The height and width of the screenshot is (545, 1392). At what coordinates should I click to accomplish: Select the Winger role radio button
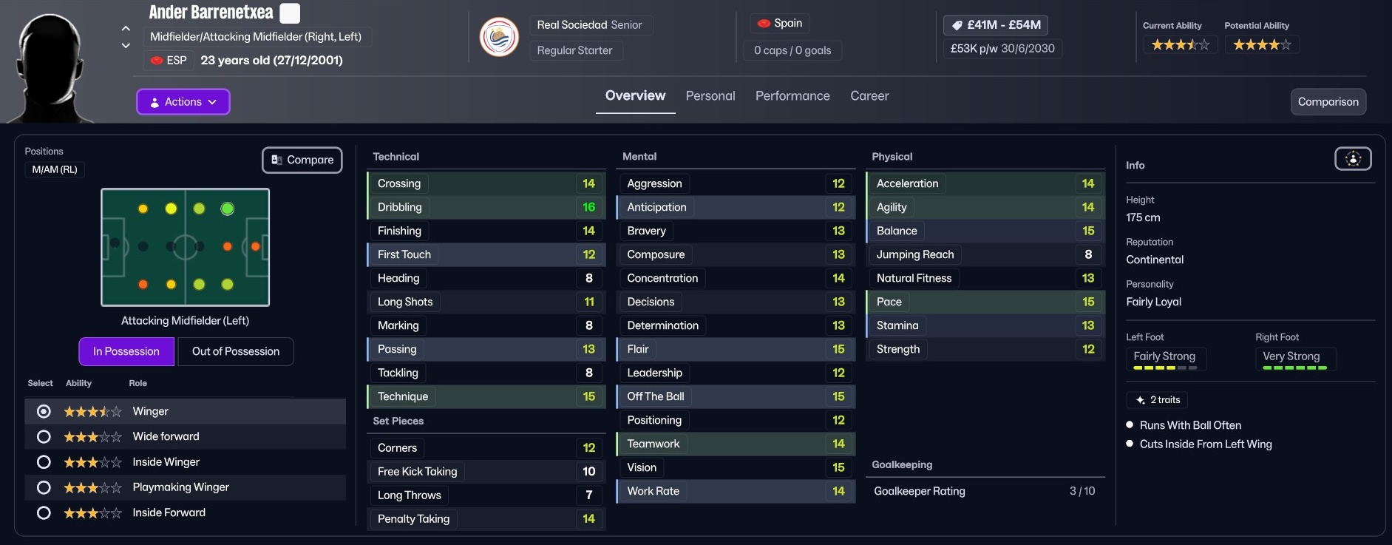(44, 411)
